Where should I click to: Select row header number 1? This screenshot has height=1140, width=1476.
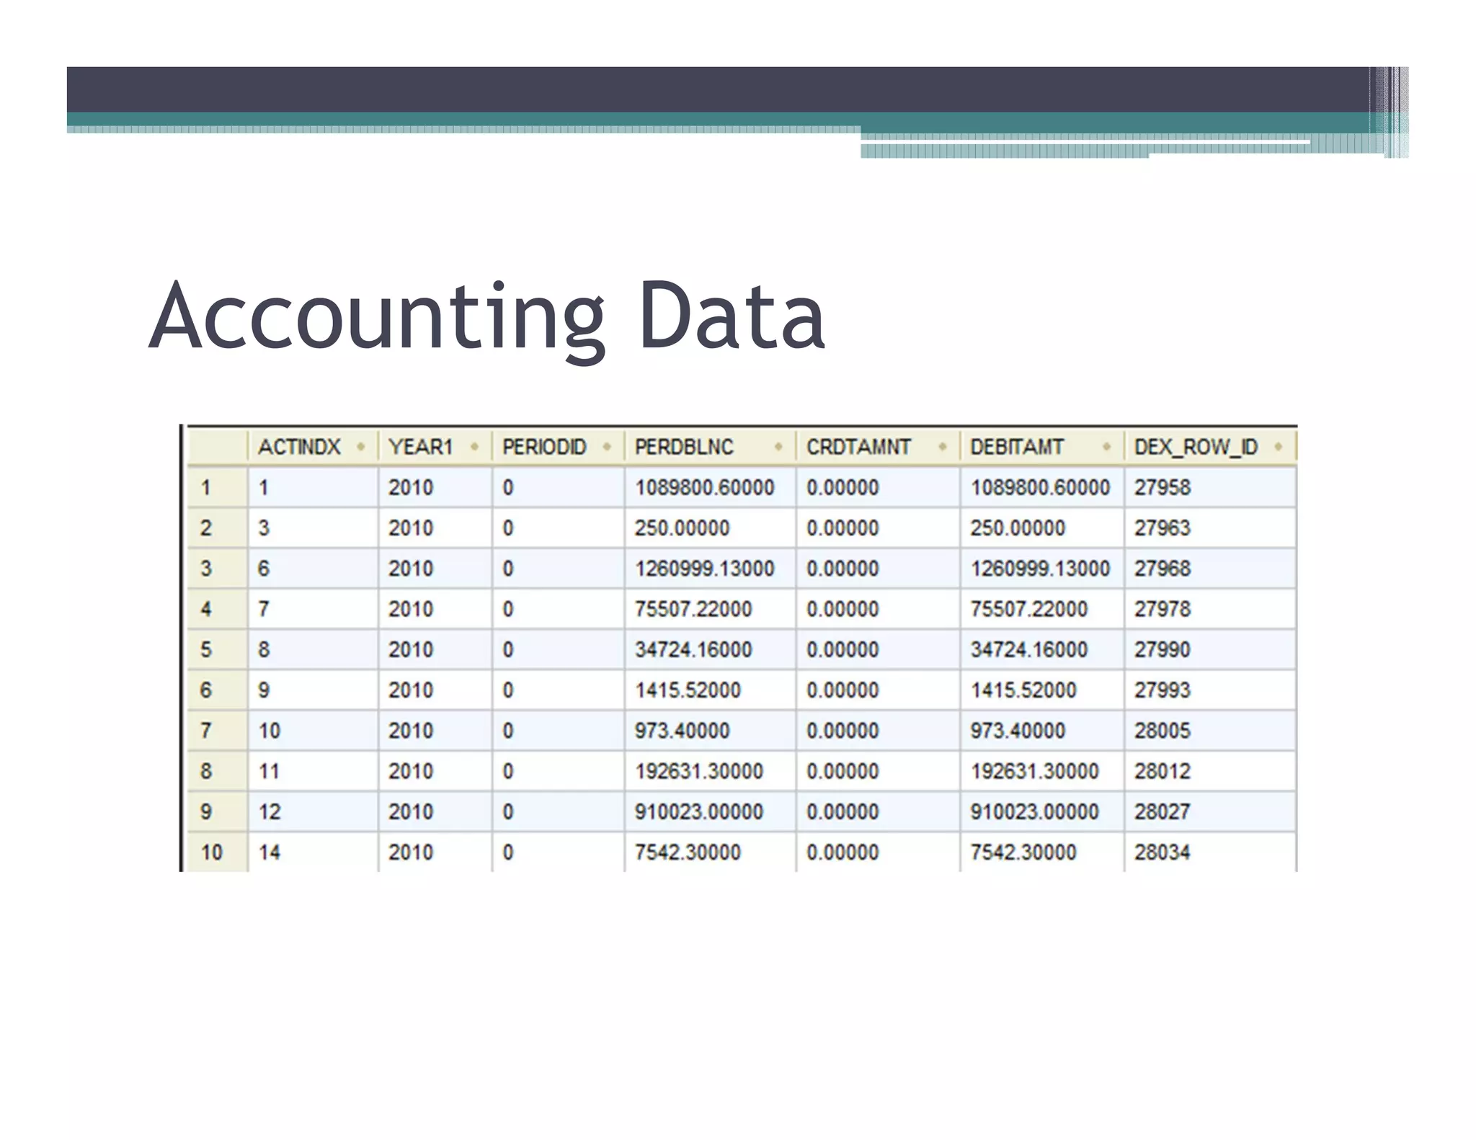(217, 487)
